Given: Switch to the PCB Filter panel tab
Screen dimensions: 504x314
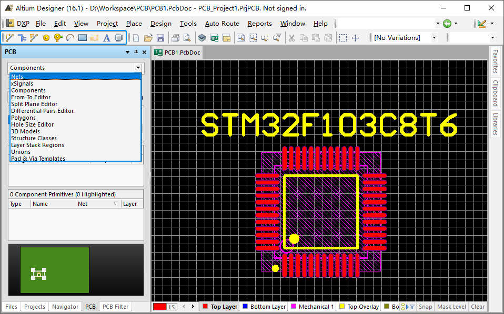Looking at the screenshot, I should (115, 307).
